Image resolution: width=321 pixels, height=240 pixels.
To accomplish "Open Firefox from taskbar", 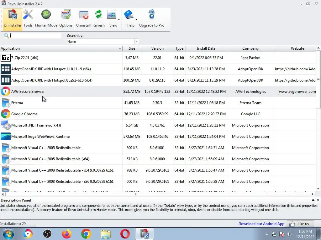I will coord(67,234).
